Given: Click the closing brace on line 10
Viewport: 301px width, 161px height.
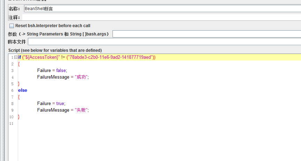Looking at the screenshot, I should 19,117.
